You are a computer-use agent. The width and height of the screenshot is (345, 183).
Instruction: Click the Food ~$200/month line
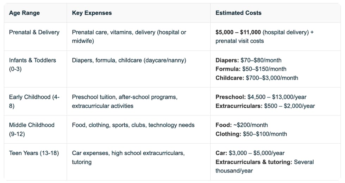pyautogui.click(x=241, y=125)
